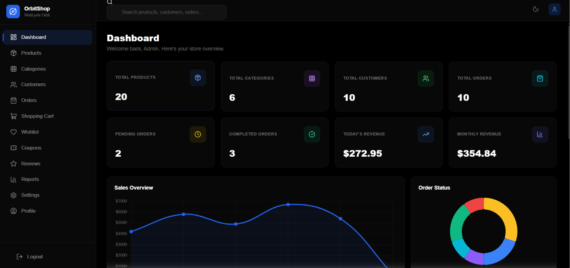The image size is (570, 268).
Task: Select the red donut chart segment
Action: (475, 205)
